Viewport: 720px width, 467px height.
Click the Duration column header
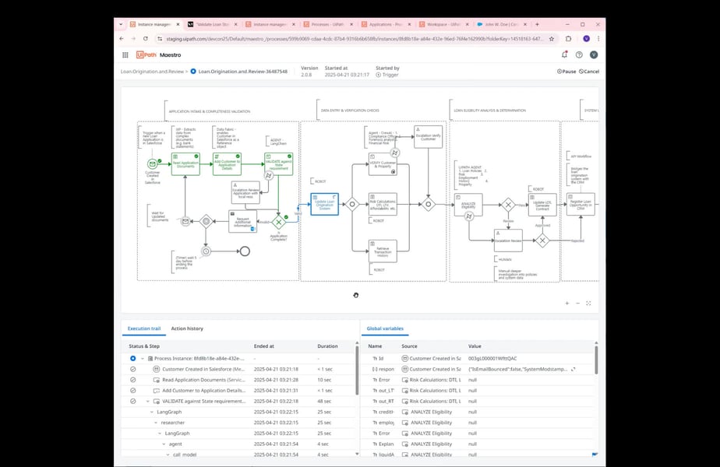[327, 346]
